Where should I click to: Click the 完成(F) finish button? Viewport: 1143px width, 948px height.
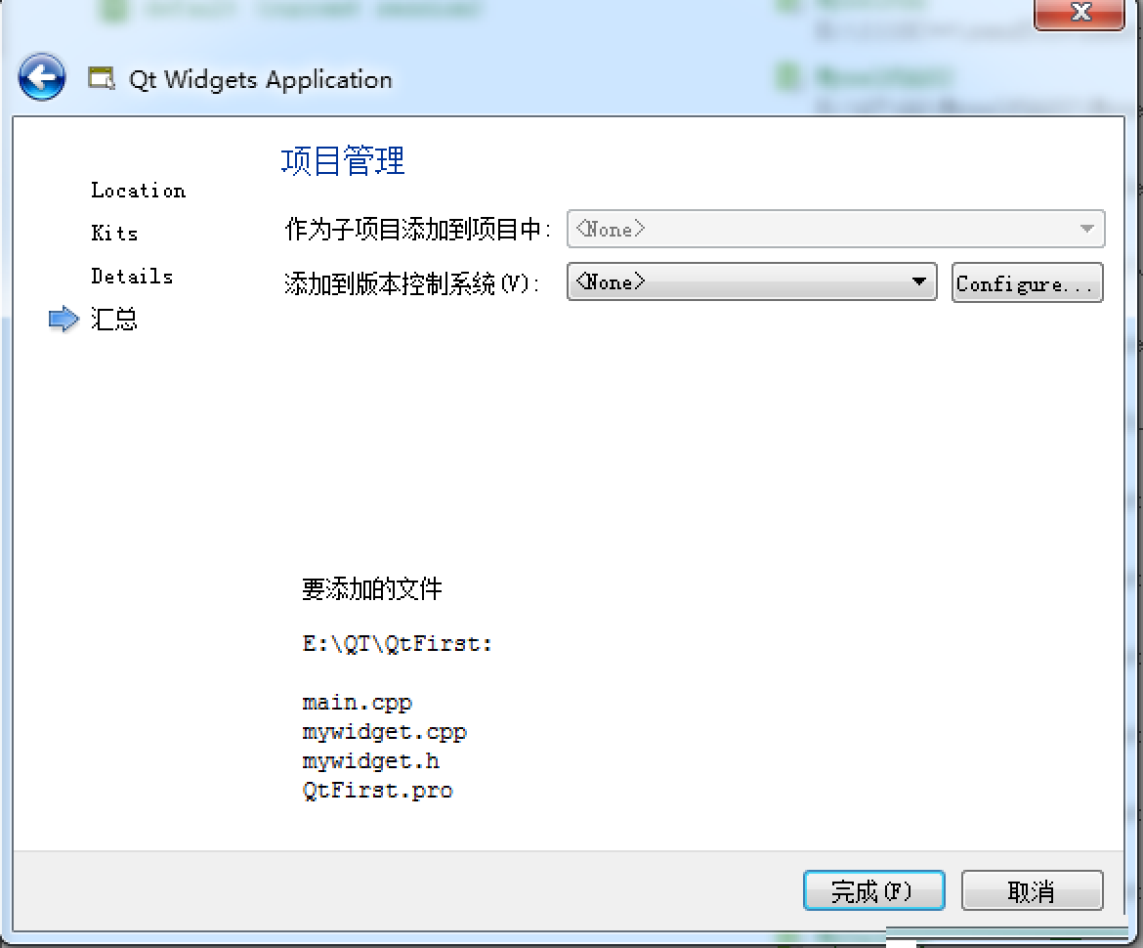[x=874, y=890]
